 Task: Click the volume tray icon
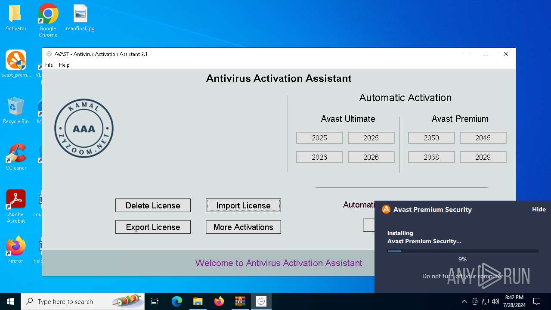[495, 301]
